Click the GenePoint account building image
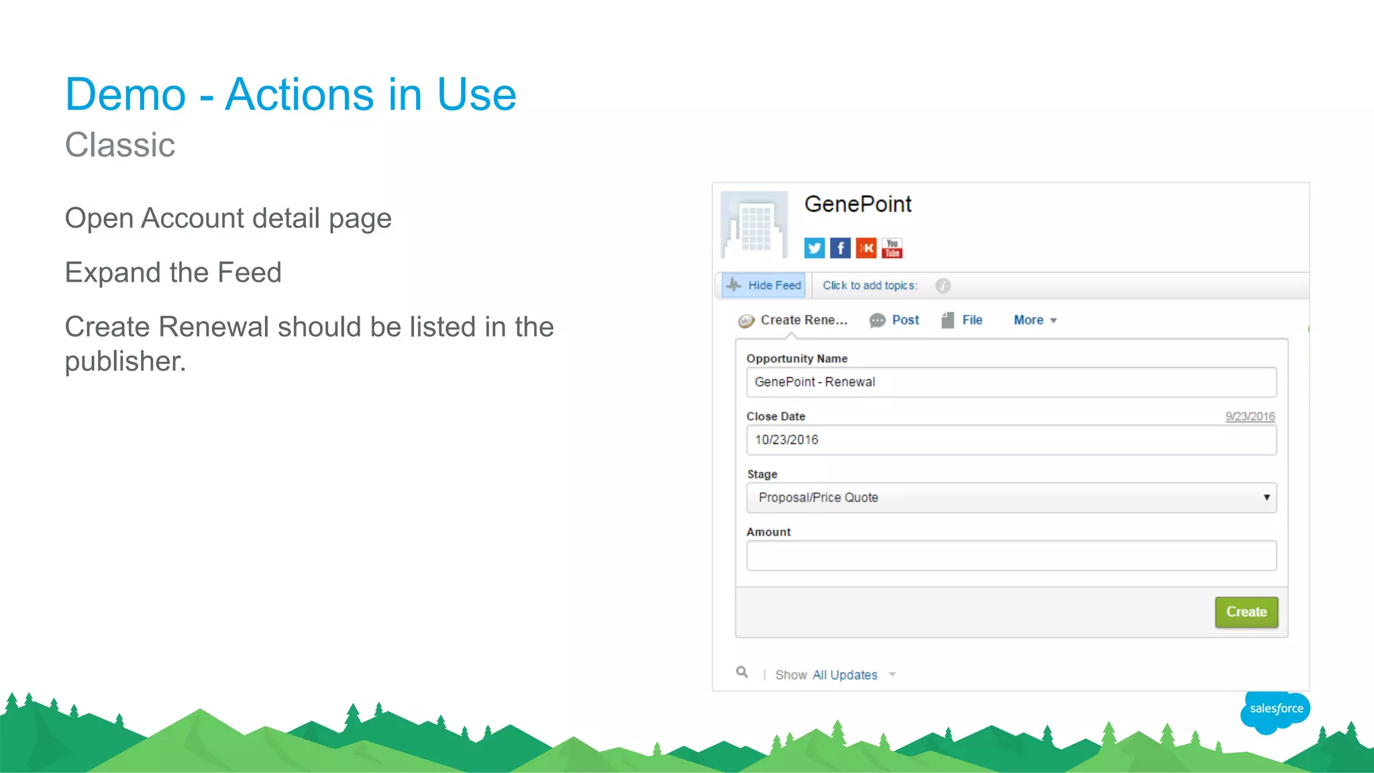 [x=754, y=225]
